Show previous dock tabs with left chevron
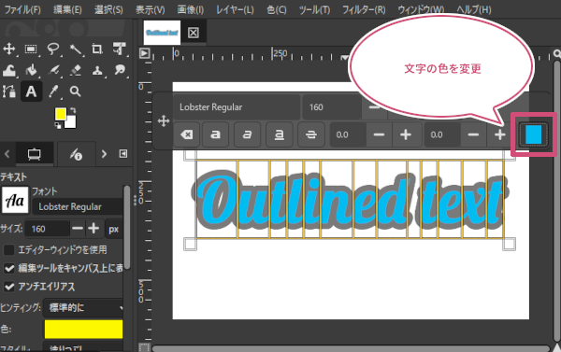Viewport: 561px width, 352px height. tap(7, 154)
